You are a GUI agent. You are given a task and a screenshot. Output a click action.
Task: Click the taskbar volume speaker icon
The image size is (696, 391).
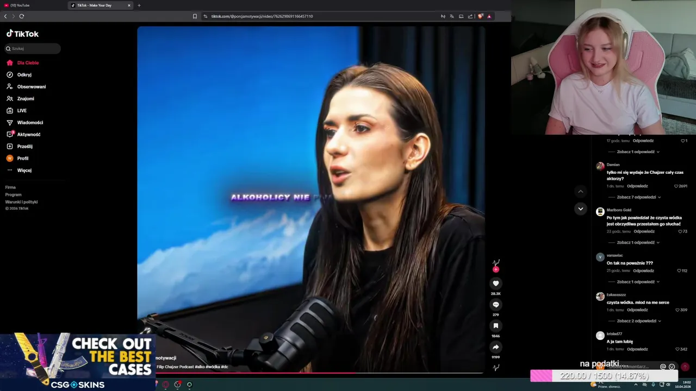tap(668, 384)
